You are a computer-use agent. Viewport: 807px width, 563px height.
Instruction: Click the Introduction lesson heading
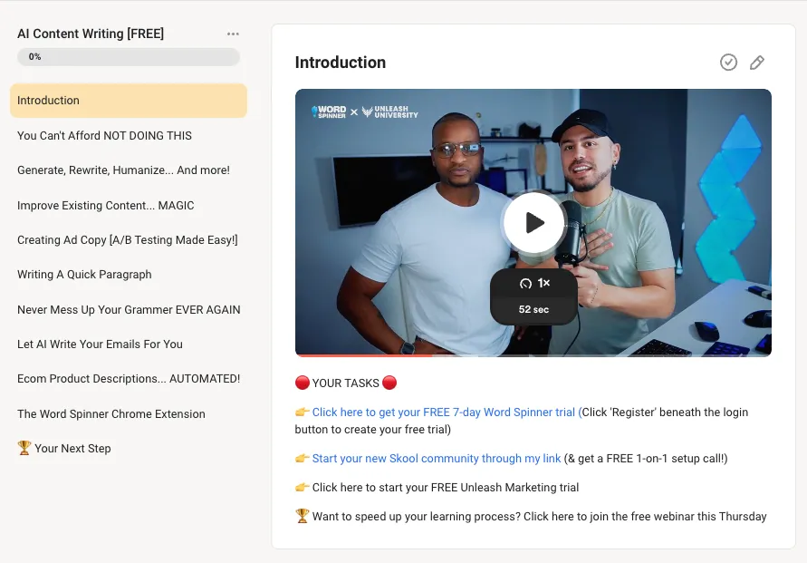click(x=341, y=63)
